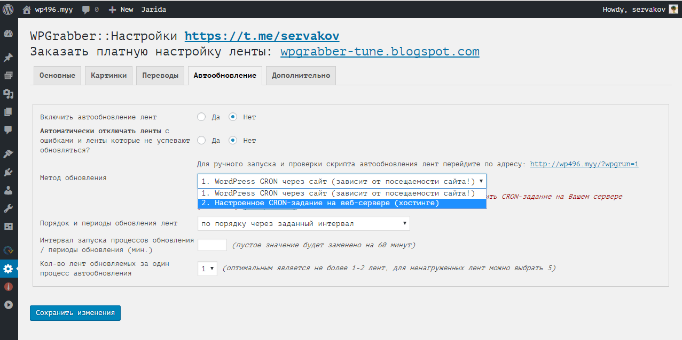Screen dimensions: 682x340
Task: Choose 2. Настроенное CRON-задание на веб-сервере
Action: point(342,203)
